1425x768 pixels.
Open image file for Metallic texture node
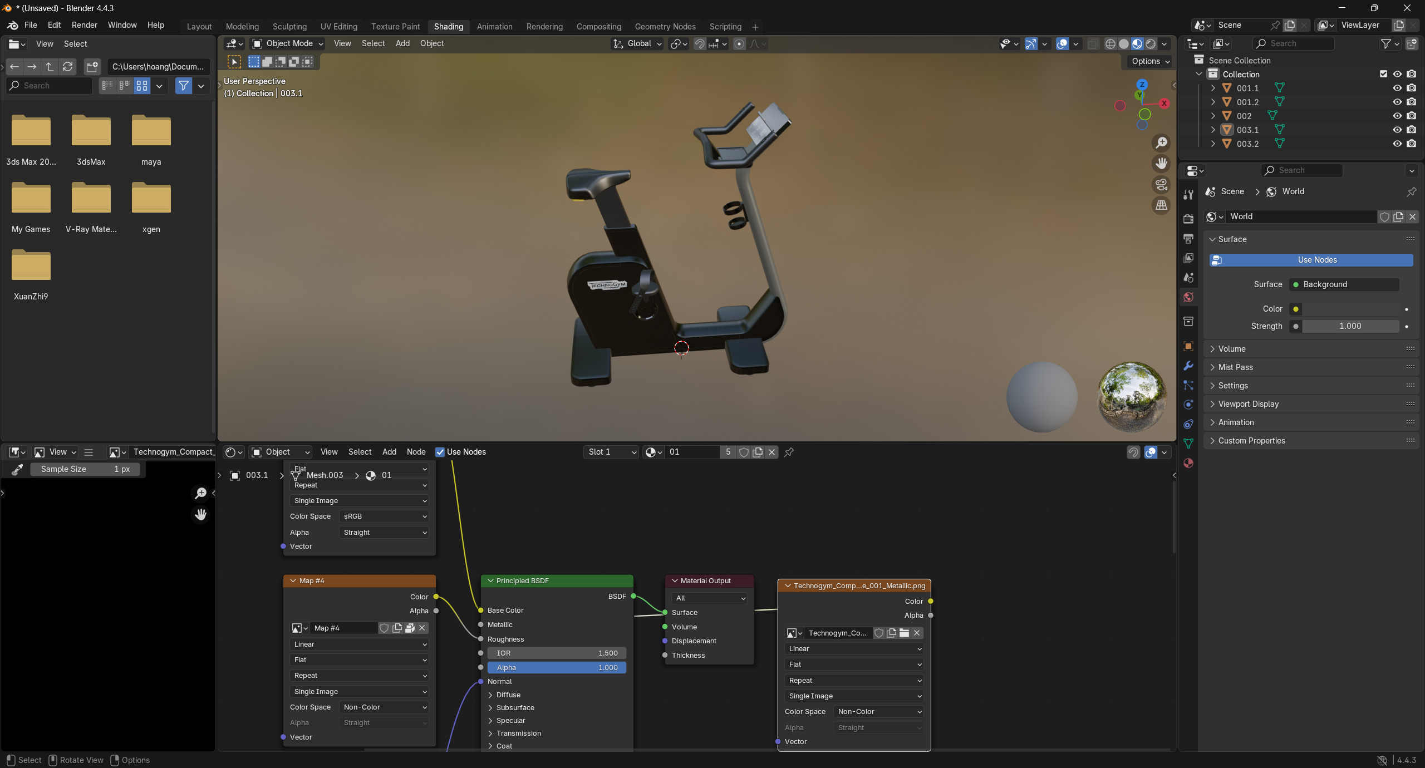[904, 633]
